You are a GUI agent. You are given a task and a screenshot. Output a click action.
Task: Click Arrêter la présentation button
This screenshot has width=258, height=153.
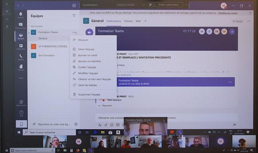168,5
